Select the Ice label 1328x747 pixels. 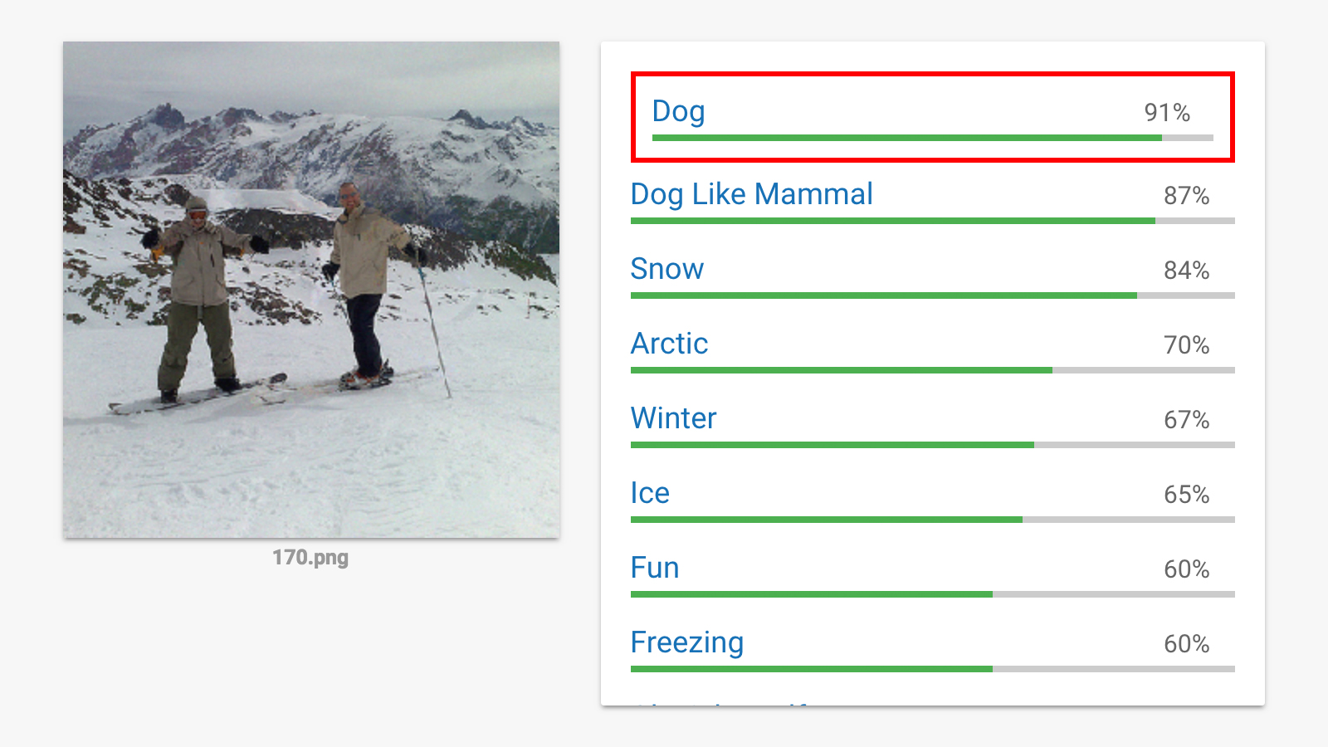tap(650, 493)
